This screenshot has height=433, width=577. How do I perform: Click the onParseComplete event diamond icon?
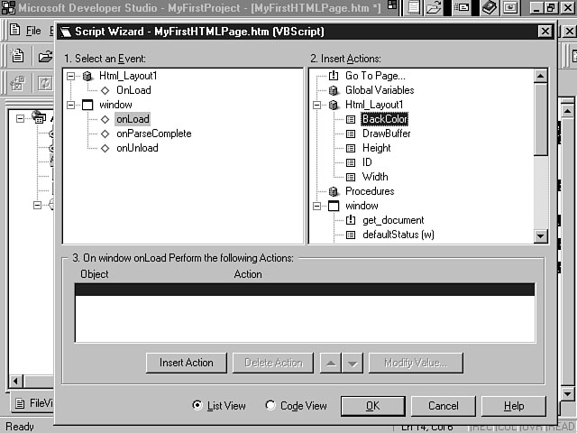click(x=105, y=134)
